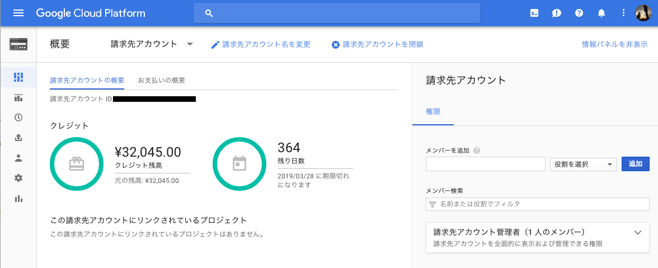Open the clock icon in sidebar

pos(18,117)
